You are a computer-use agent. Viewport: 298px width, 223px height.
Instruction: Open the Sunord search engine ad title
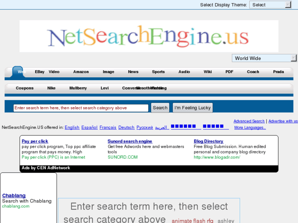tap(130, 141)
